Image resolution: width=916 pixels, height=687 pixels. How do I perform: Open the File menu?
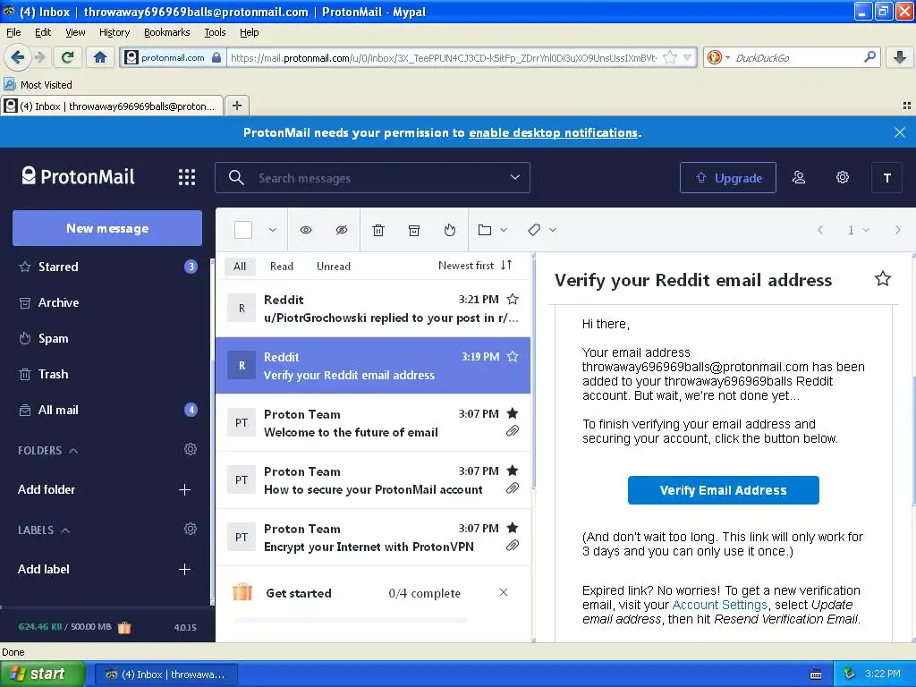click(x=13, y=32)
